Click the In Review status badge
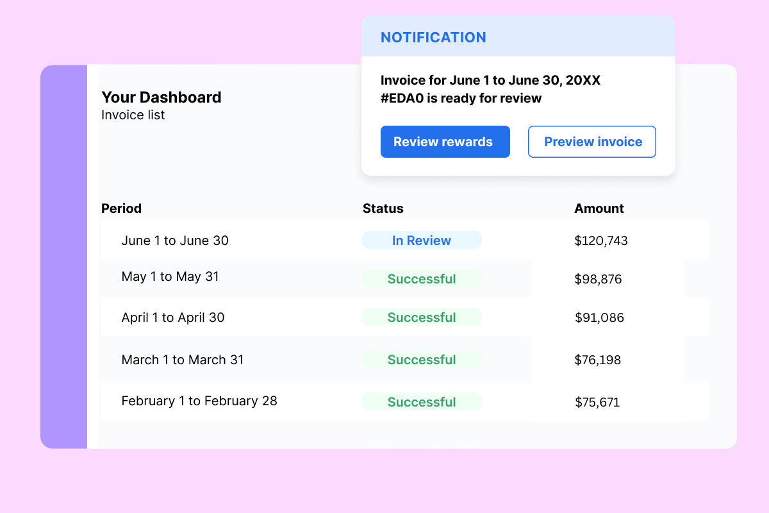 point(421,240)
